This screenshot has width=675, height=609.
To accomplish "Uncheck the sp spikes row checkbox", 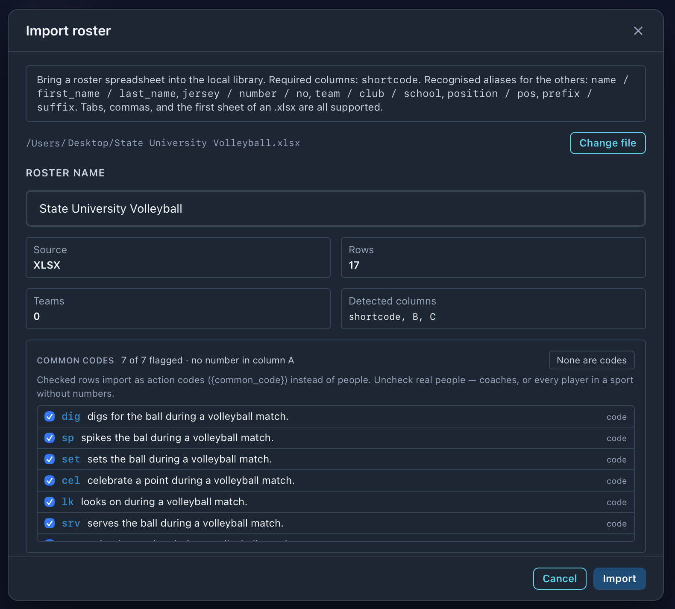I will [50, 438].
